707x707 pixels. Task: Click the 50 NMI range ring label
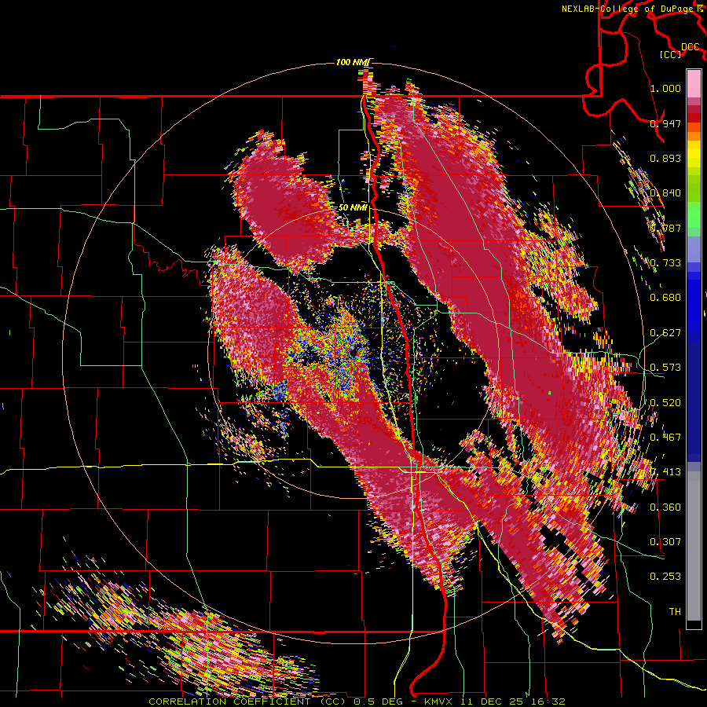pos(353,208)
